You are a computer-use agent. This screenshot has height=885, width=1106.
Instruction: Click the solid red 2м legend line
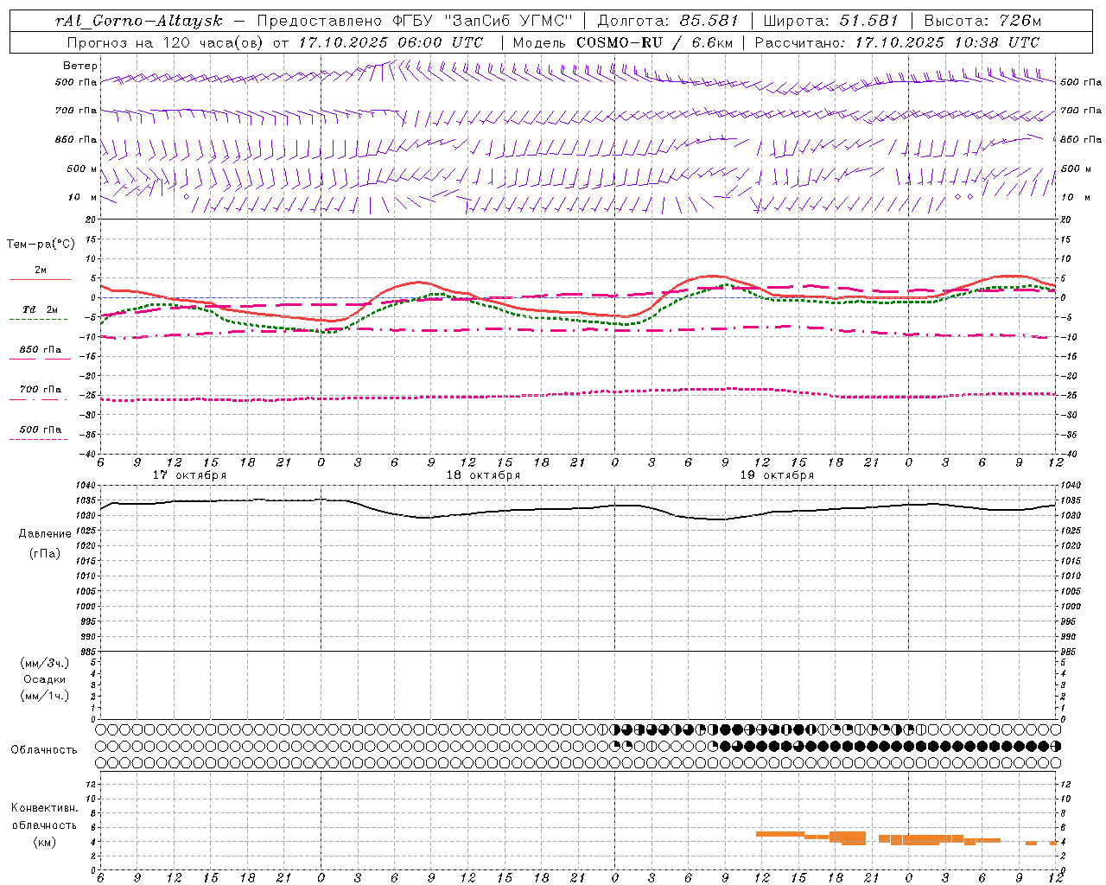(x=40, y=278)
